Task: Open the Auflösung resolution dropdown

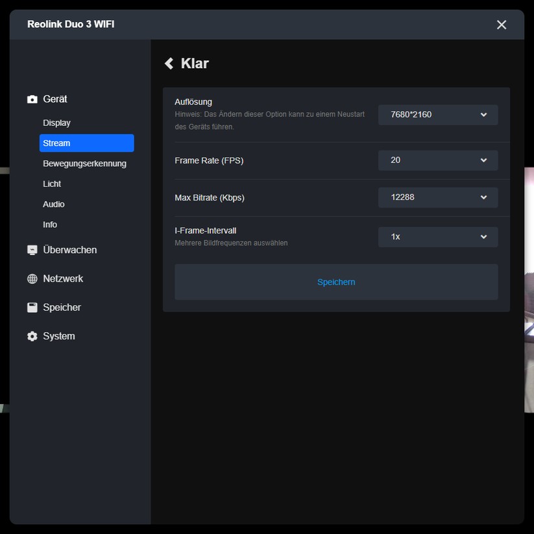Action: coord(437,115)
